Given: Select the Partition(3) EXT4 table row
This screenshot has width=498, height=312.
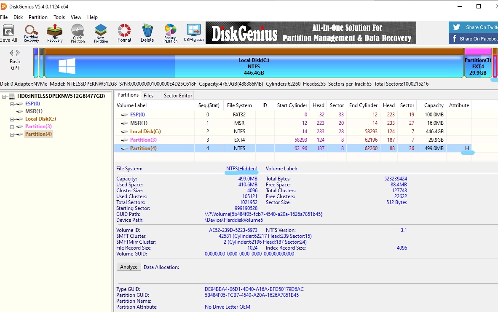Looking at the screenshot, I should pos(293,140).
